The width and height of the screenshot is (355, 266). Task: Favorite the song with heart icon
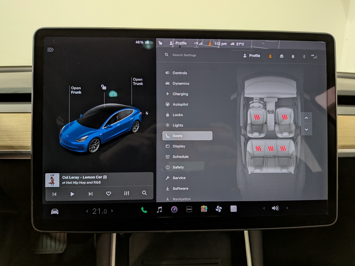tap(109, 194)
